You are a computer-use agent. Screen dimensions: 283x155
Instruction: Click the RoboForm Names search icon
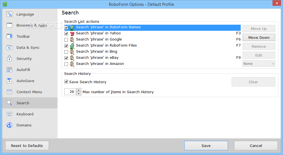72,28
